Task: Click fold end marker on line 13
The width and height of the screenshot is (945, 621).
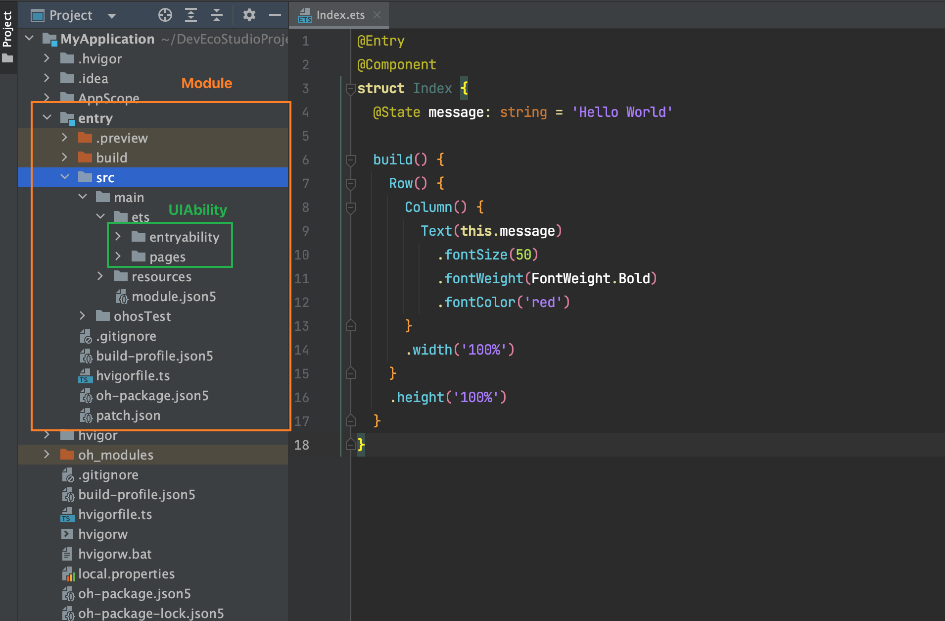Action: pyautogui.click(x=351, y=325)
